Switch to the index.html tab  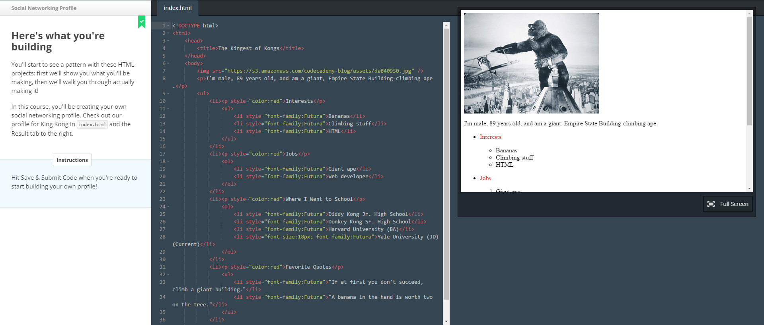[177, 8]
